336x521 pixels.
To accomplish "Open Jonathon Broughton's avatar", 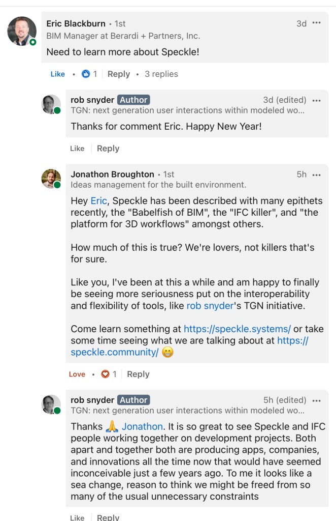I will (x=51, y=179).
